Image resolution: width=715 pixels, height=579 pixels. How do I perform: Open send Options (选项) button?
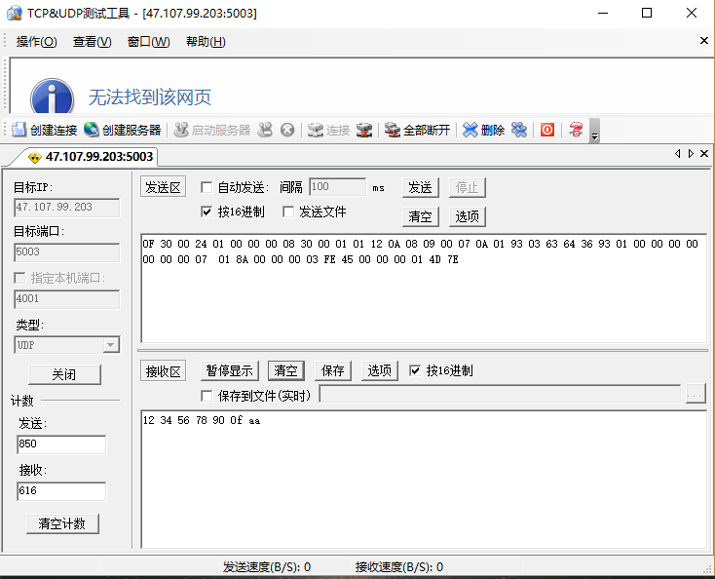[468, 216]
